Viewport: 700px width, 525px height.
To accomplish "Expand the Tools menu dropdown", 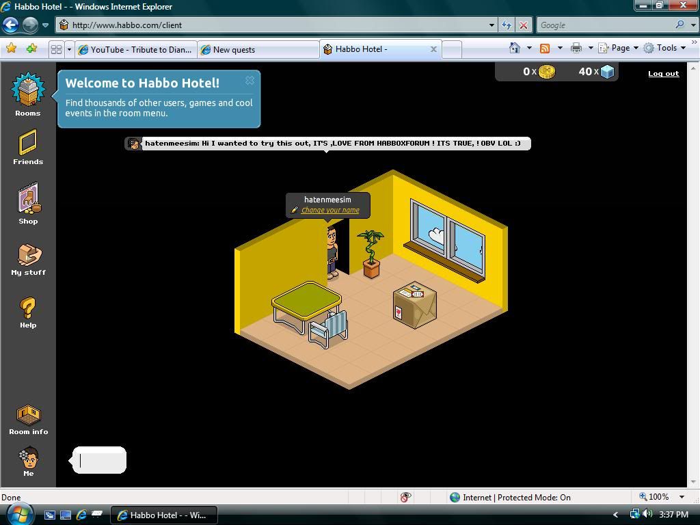I will tap(665, 48).
